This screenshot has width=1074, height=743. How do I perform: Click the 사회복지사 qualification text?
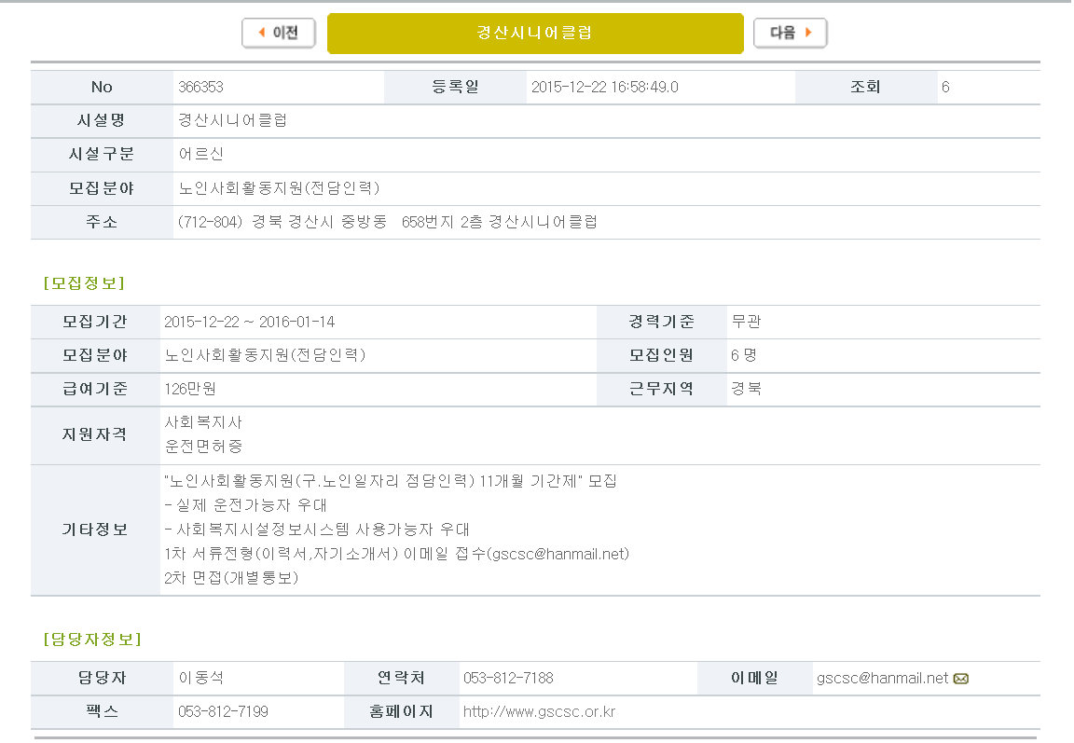click(203, 423)
